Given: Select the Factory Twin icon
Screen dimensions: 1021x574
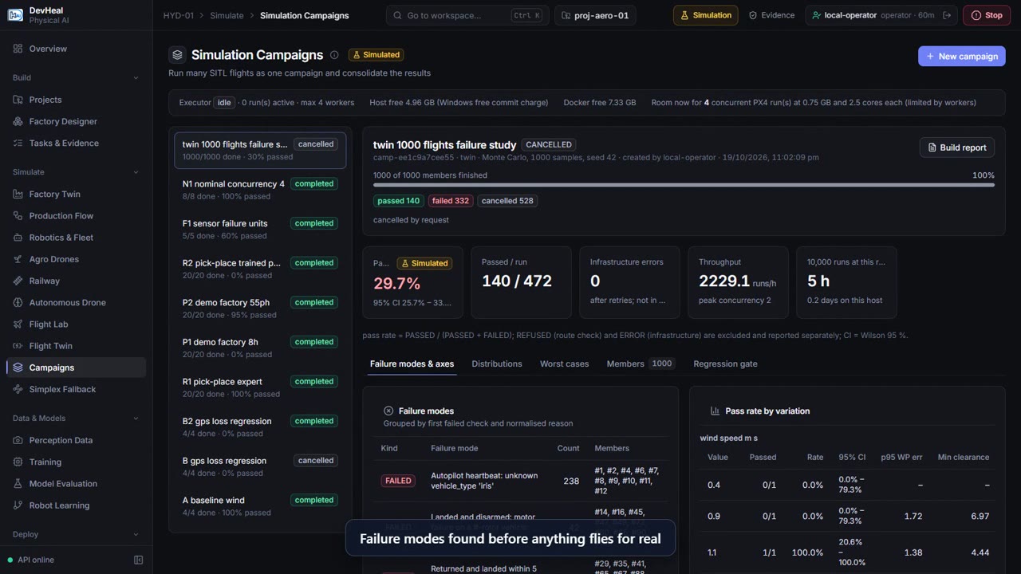Looking at the screenshot, I should (x=18, y=194).
